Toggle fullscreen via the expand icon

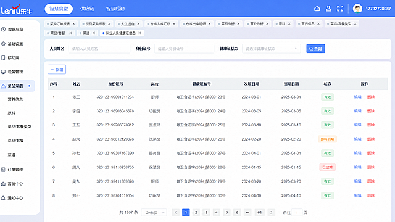pyautogui.click(x=340, y=9)
